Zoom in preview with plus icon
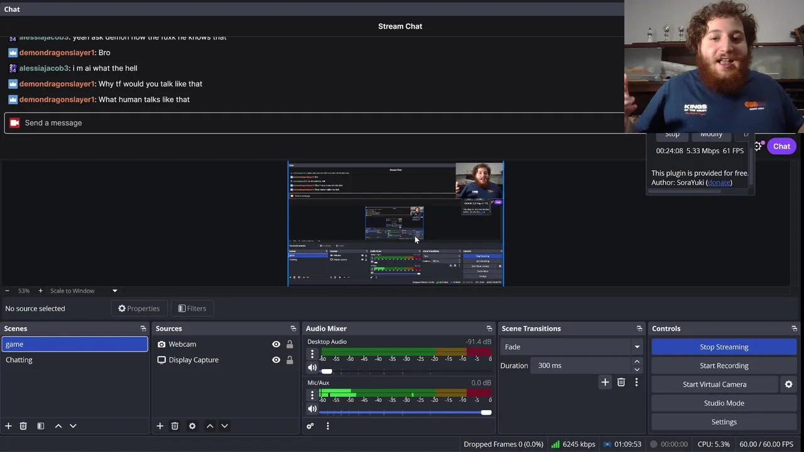 pyautogui.click(x=40, y=291)
